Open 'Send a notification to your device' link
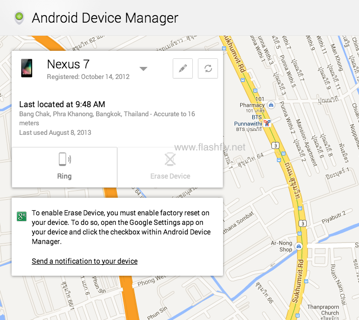Screen dimensions: 359x320 coord(85,261)
